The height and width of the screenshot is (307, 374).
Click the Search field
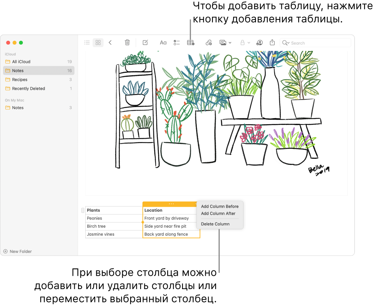click(x=315, y=43)
